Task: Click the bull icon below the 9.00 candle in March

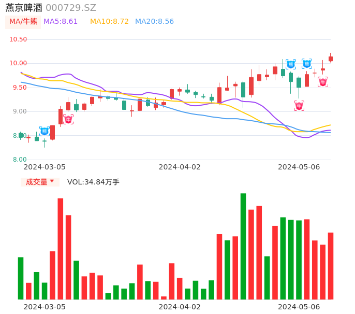Action: [x=68, y=119]
